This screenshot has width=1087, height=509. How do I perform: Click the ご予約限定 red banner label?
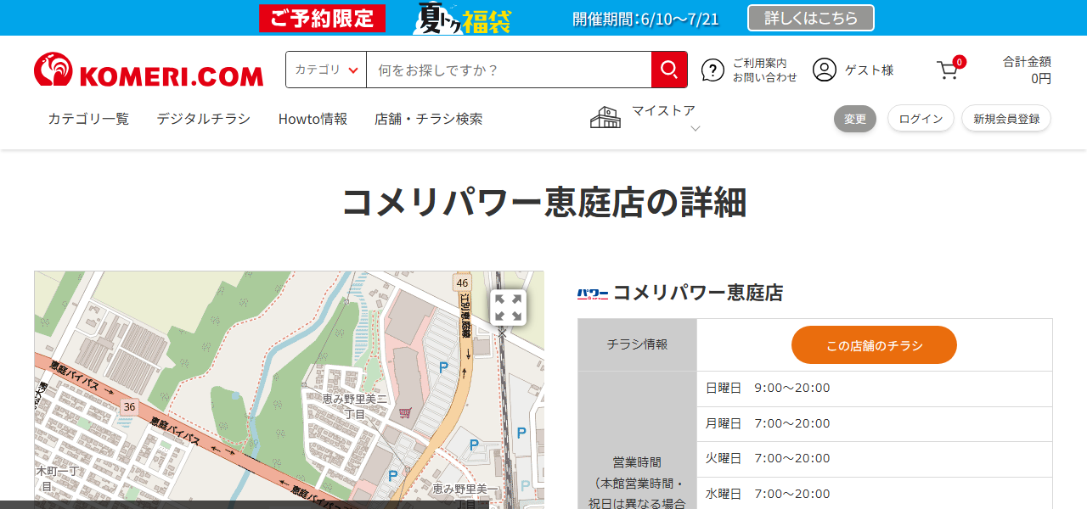coord(322,18)
